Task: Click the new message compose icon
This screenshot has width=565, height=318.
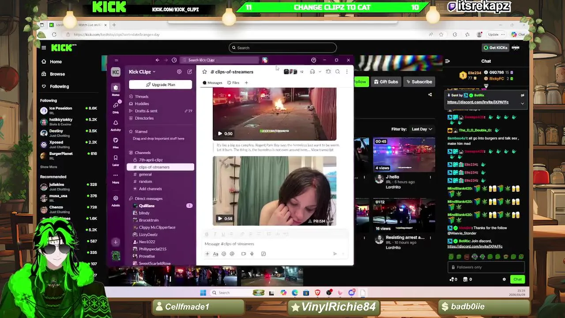Action: 189,72
